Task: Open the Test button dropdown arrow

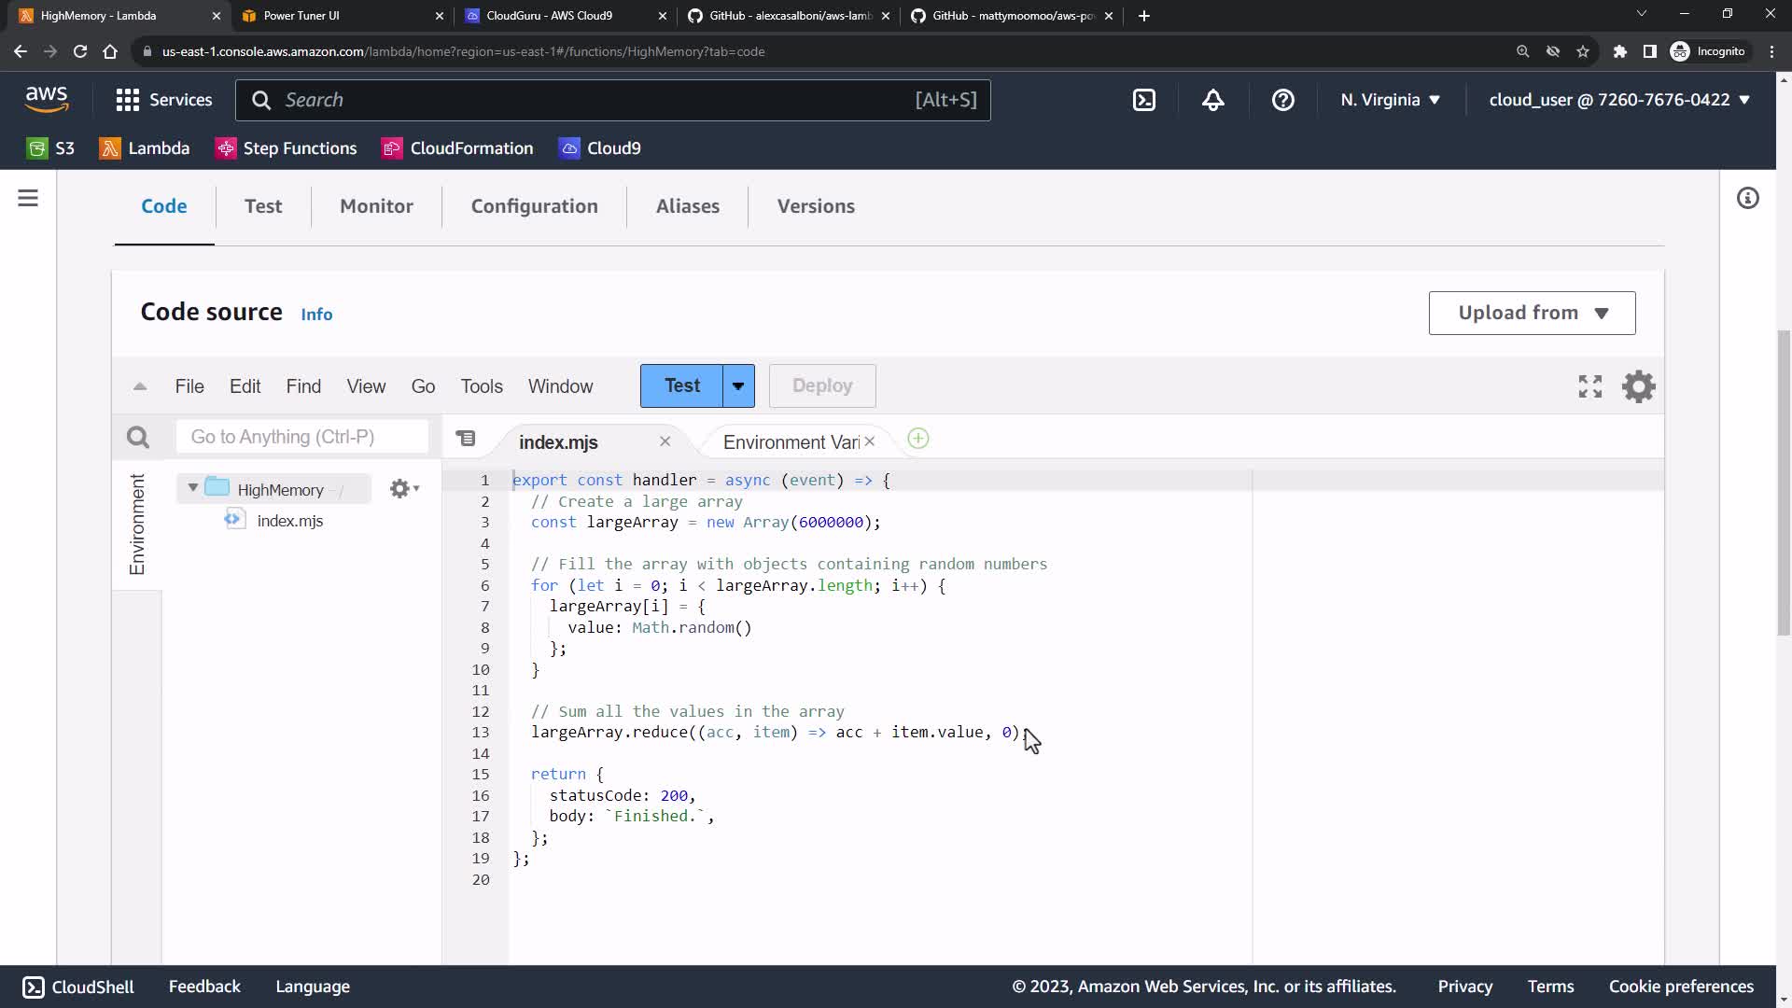Action: click(x=738, y=386)
